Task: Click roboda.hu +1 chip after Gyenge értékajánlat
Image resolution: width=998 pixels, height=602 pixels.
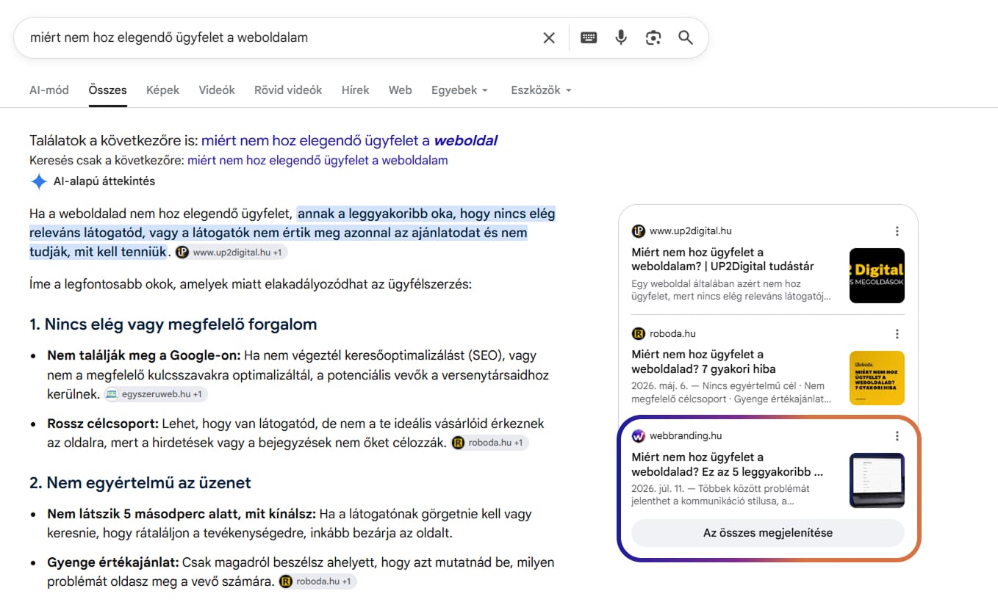Action: 317,581
